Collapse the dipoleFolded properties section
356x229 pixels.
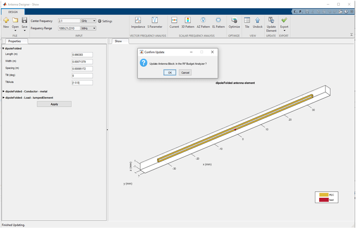pyautogui.click(x=3, y=48)
